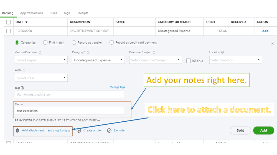Close the expanded transaction panel with X

[x=272, y=44]
